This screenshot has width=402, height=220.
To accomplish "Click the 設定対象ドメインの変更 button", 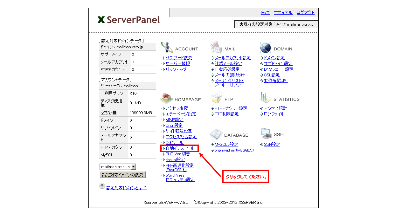I will tap(123, 175).
